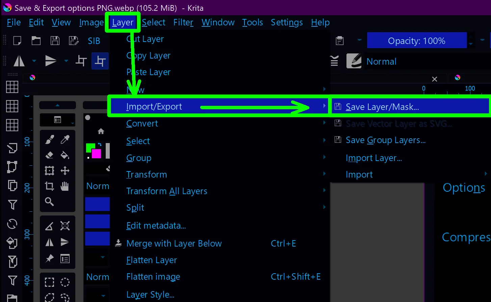Click the Opacity 100% slider
The image size is (491, 302).
pyautogui.click(x=417, y=41)
